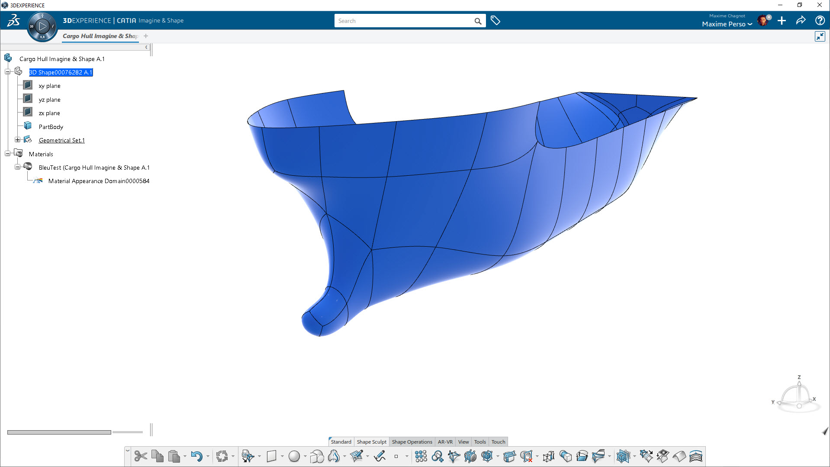Switch to the Shape Operations tab

(x=412, y=442)
